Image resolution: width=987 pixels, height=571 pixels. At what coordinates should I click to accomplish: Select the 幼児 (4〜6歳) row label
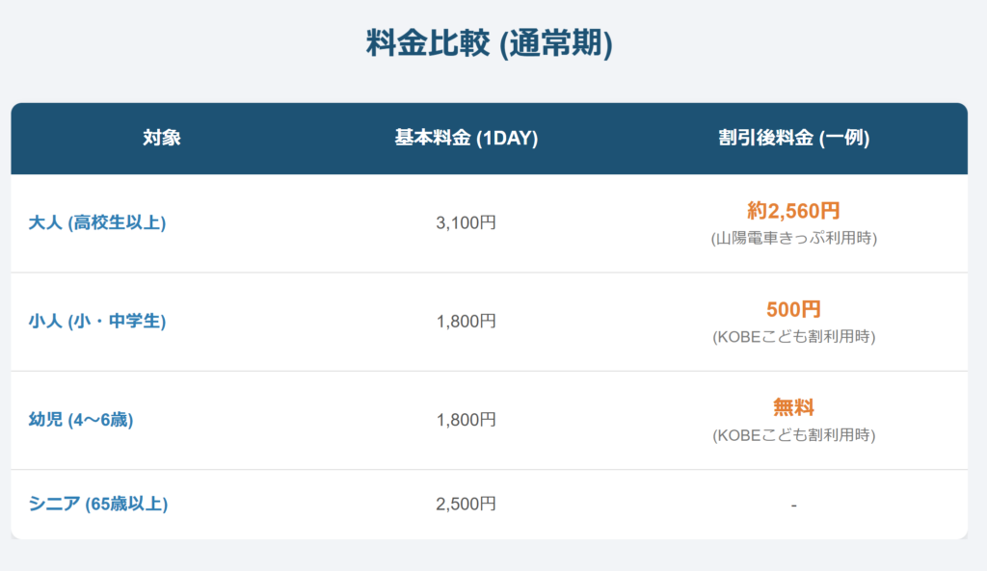[81, 420]
